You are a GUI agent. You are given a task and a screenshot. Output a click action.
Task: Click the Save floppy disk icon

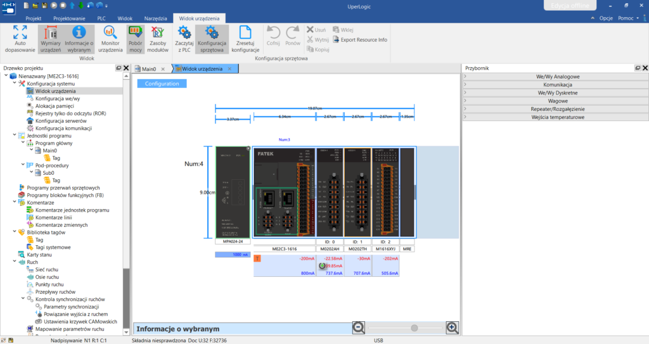pyautogui.click(x=44, y=5)
